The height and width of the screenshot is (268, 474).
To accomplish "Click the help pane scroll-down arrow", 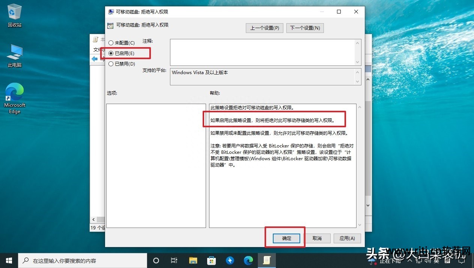I will pos(360,225).
